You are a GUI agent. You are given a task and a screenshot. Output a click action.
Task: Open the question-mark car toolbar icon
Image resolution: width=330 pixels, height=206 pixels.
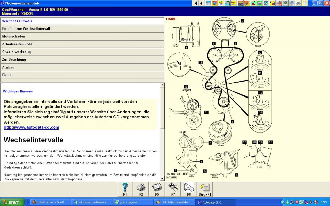point(273,3)
